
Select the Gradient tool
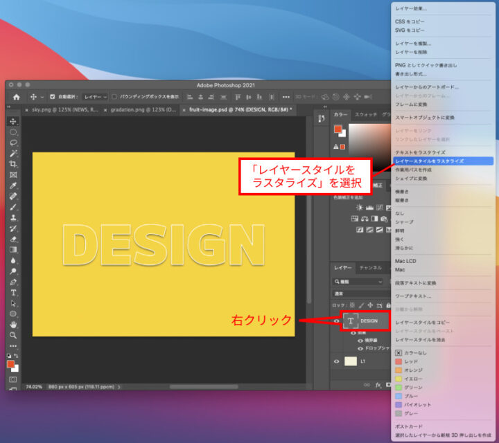[13, 250]
